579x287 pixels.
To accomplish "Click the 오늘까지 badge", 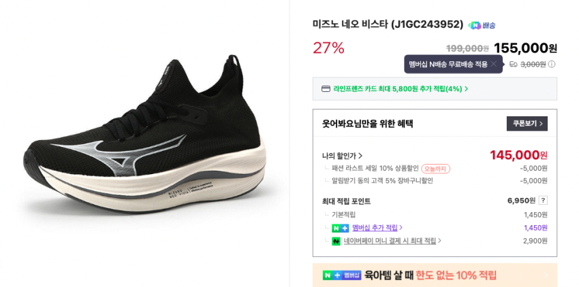I will point(435,169).
